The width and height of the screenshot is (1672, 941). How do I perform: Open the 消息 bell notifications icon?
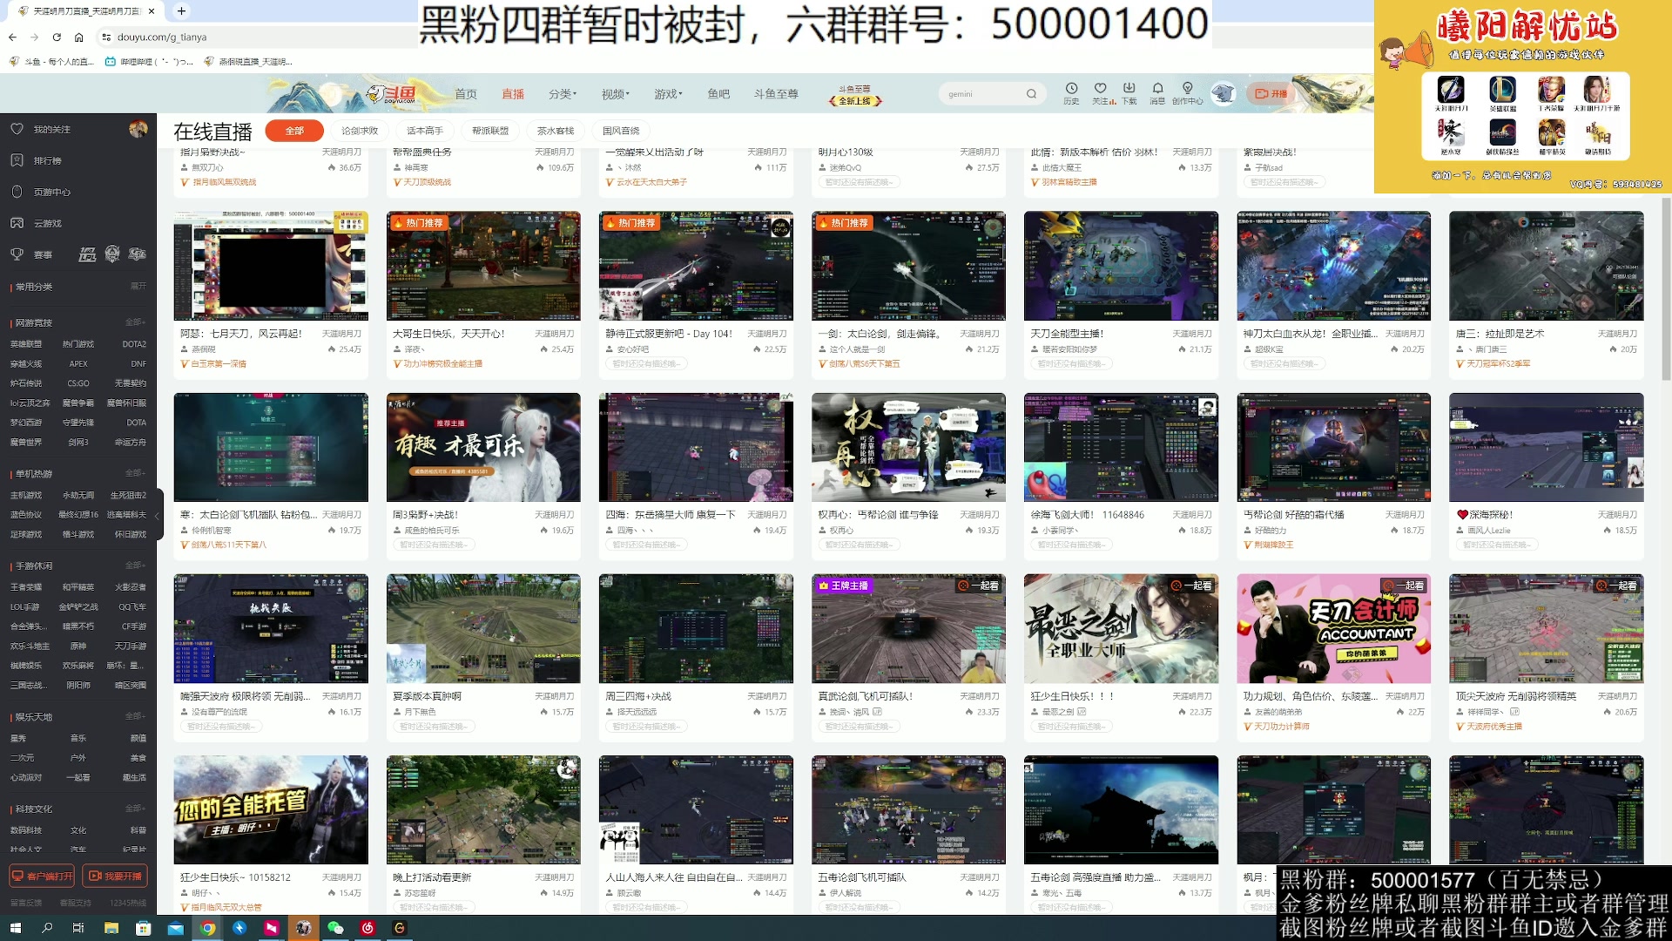(1157, 89)
